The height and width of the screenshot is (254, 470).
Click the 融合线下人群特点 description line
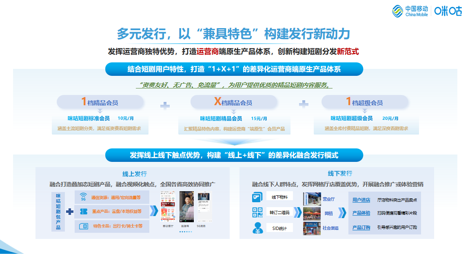click(337, 184)
